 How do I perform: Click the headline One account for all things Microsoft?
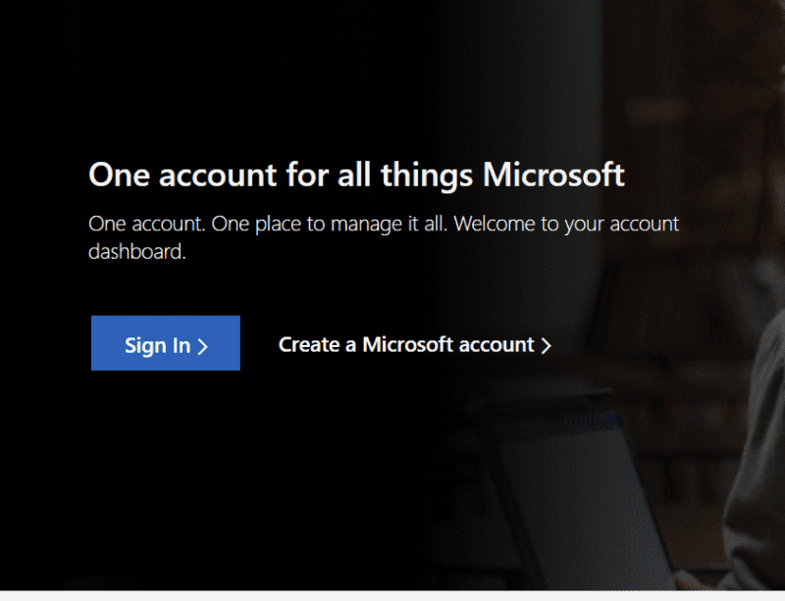click(357, 175)
